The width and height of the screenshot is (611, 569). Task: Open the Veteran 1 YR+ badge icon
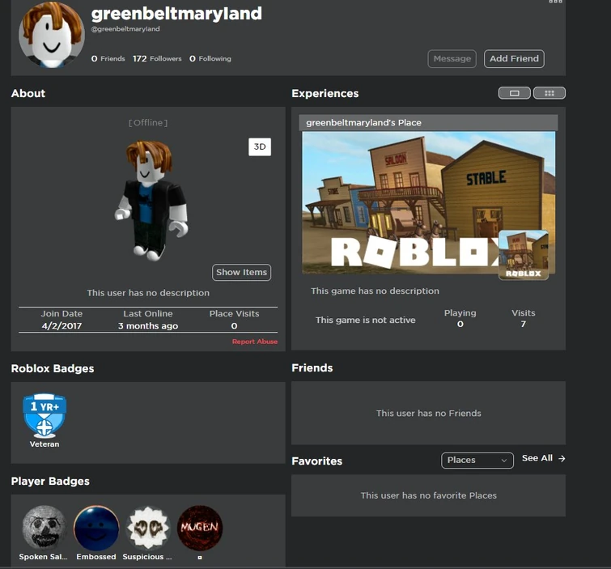coord(45,416)
